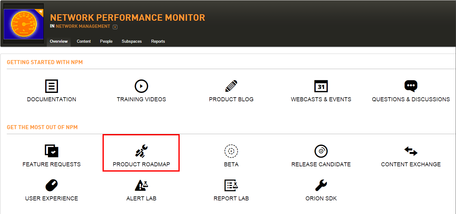Image resolution: width=456 pixels, height=214 pixels.
Task: Open the Report Lab list icon
Action: point(231,185)
